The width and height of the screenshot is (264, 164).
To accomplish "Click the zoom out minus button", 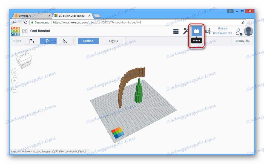I will pyautogui.click(x=15, y=89).
